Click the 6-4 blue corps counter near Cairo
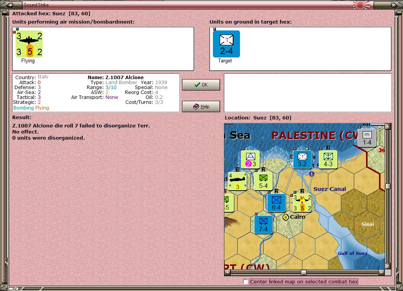Screen dimensions: 403x291 coord(276,202)
